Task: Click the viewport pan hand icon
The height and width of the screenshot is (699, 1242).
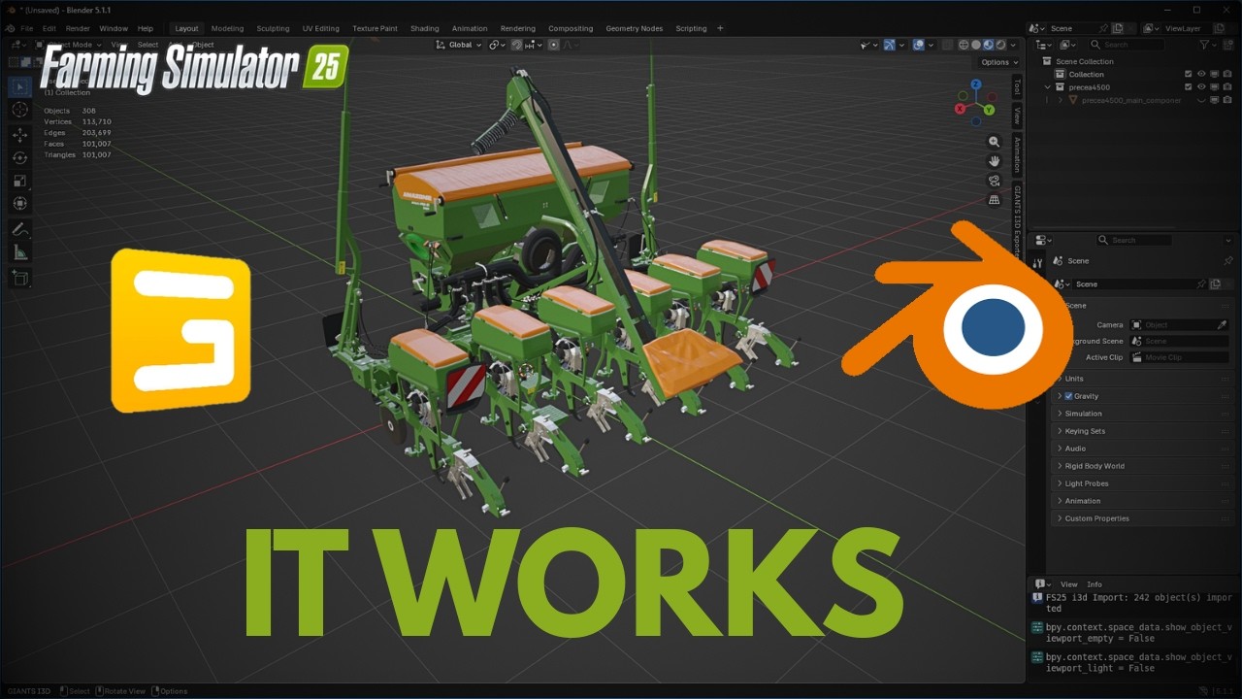Action: coord(994,161)
